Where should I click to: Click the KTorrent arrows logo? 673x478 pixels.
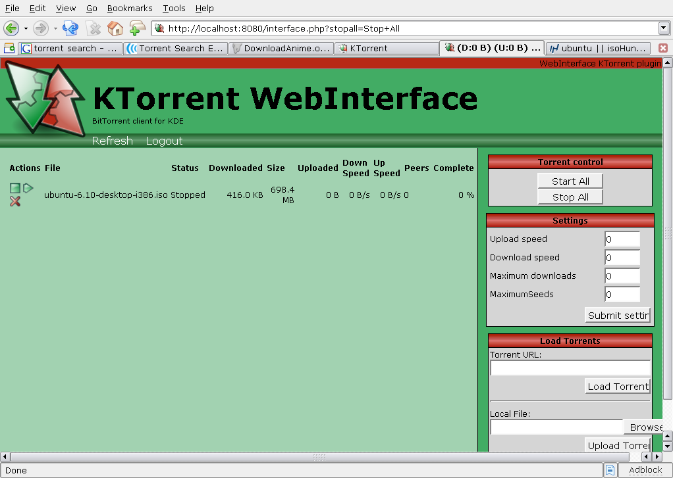point(45,99)
